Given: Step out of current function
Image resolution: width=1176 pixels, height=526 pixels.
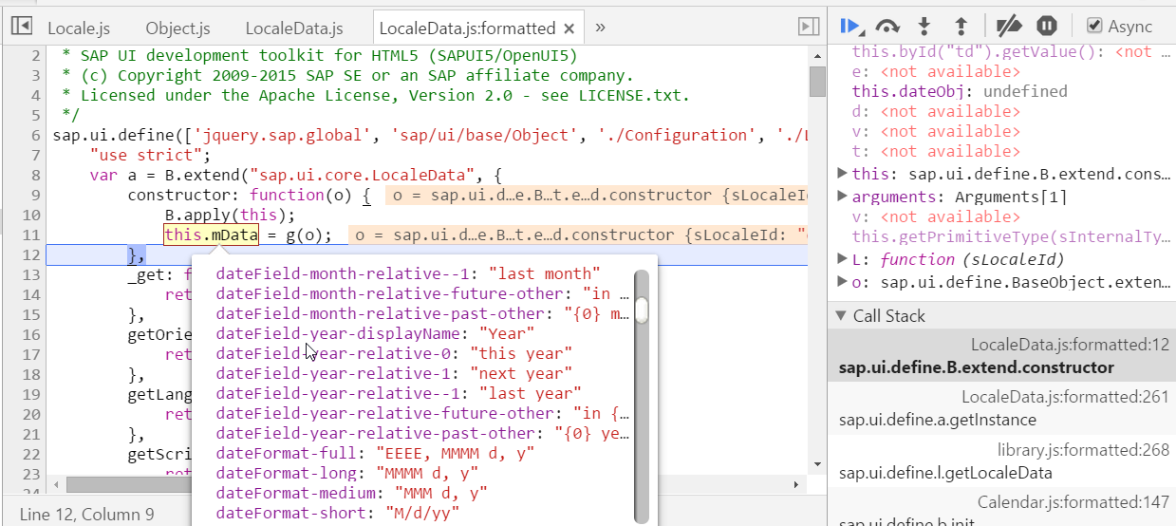Looking at the screenshot, I should (960, 26).
